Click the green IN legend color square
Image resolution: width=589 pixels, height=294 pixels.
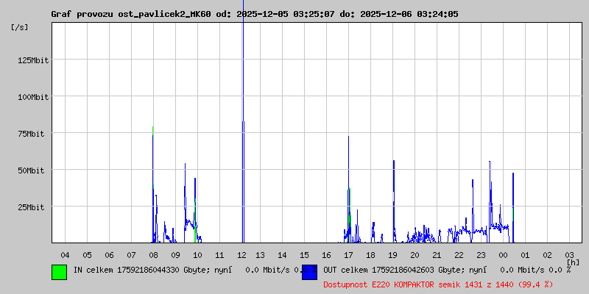click(x=59, y=271)
